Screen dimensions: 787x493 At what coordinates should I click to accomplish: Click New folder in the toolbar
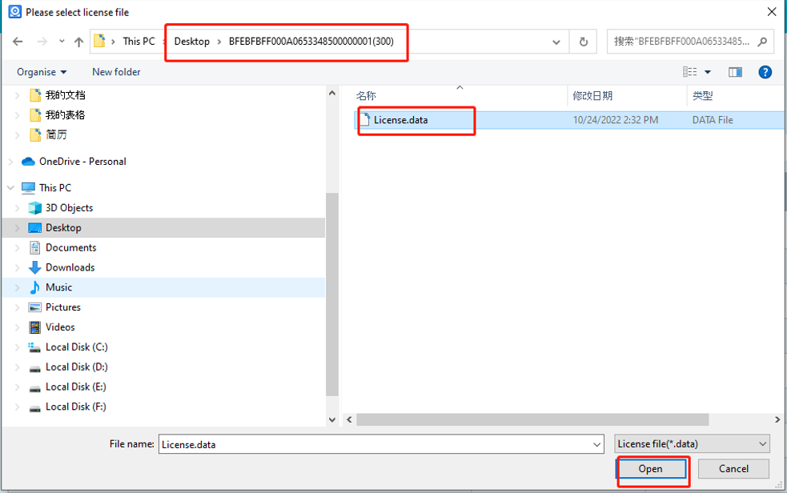(116, 72)
